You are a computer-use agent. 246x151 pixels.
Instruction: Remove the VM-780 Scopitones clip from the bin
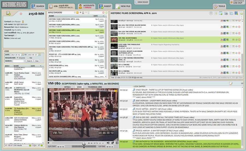[x=239, y=40]
